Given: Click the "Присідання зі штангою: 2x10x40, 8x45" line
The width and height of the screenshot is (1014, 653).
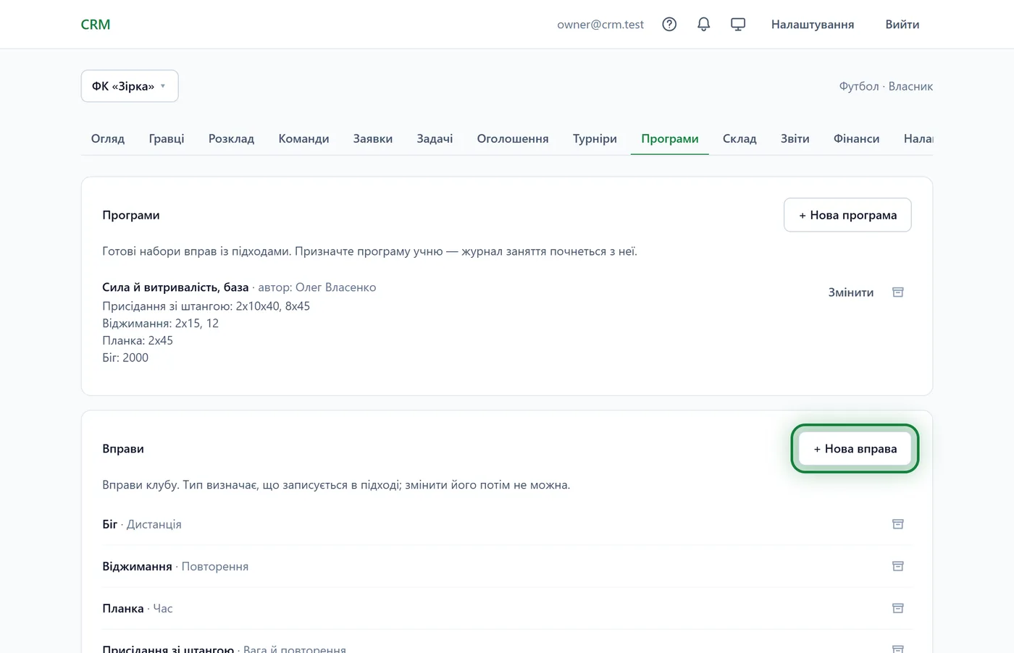Looking at the screenshot, I should [x=206, y=306].
